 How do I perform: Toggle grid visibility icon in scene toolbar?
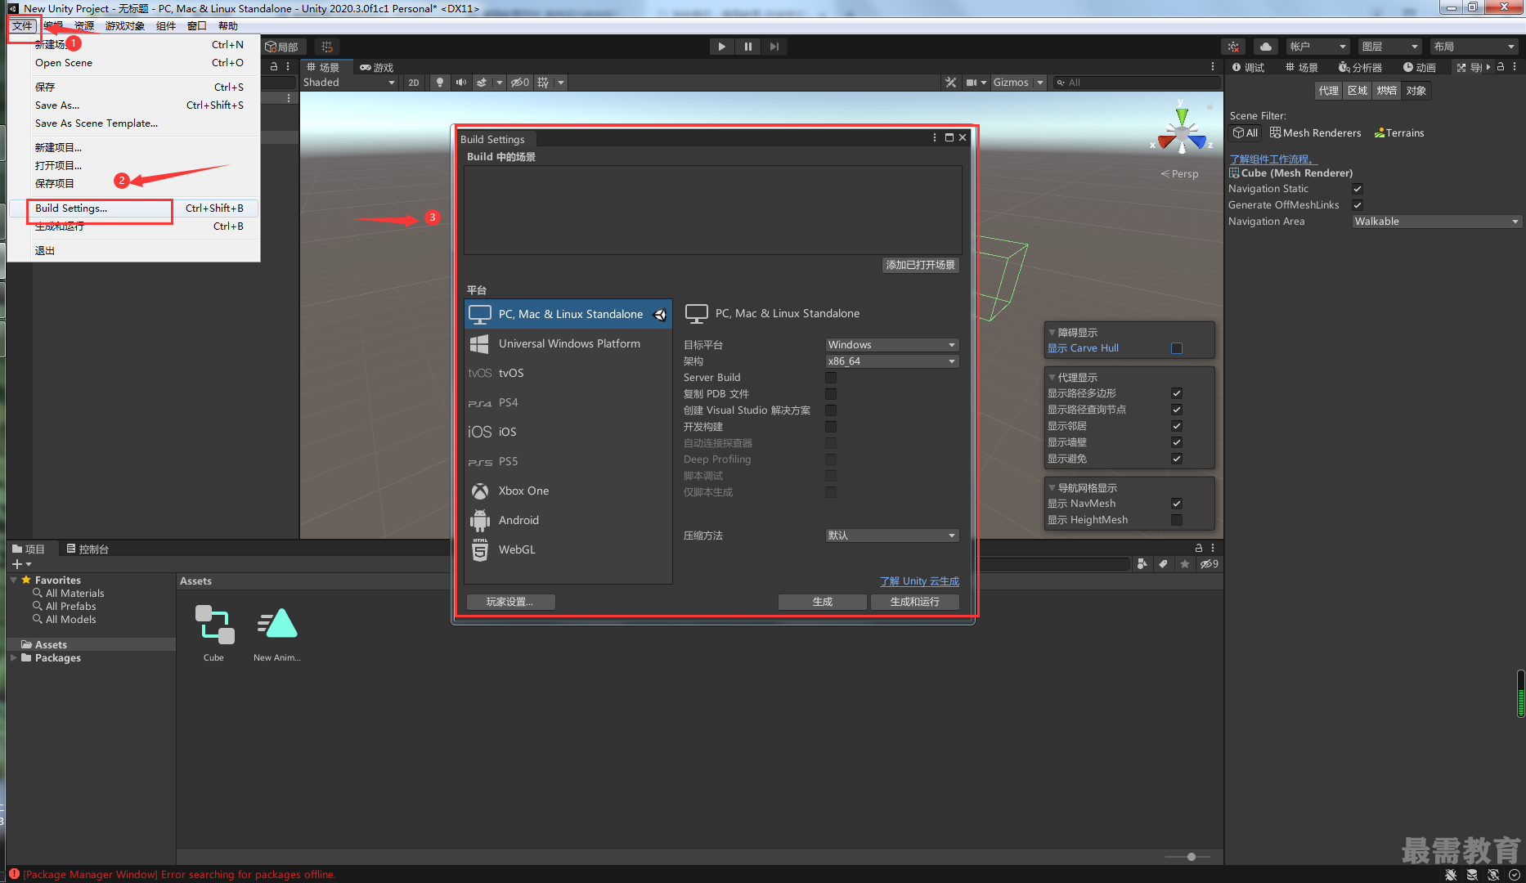tap(543, 83)
